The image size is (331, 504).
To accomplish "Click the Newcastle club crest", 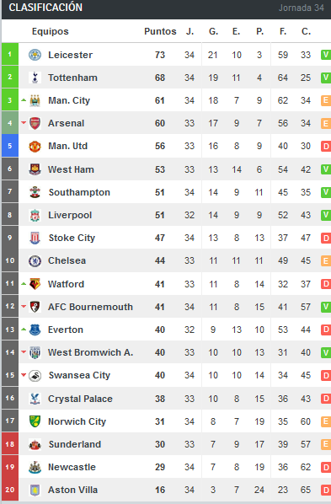I will click(x=35, y=467).
